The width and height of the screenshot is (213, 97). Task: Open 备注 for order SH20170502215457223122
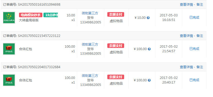coord(200,36)
